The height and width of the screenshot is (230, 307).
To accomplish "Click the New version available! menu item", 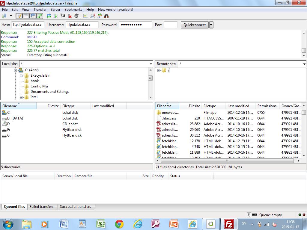I will [115, 9].
